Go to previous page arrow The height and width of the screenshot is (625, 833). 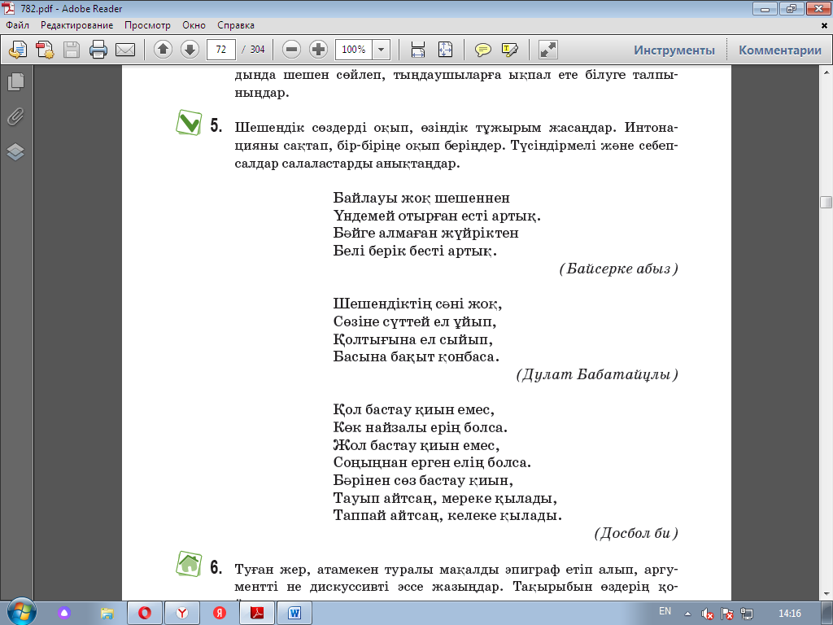coord(163,50)
